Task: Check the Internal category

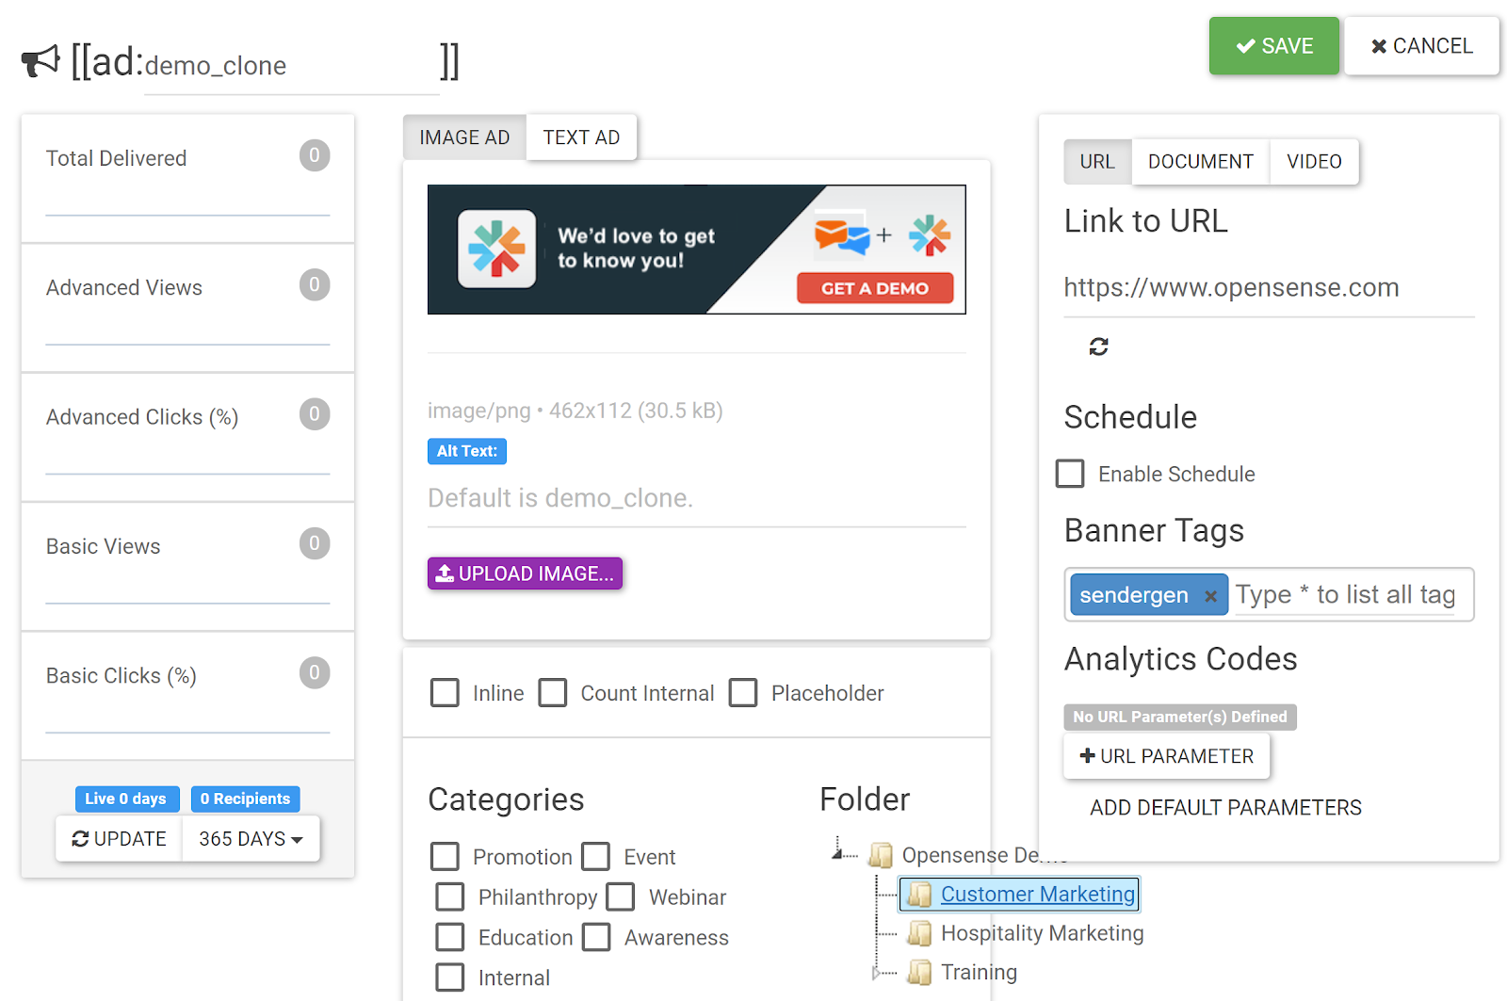Action: tap(450, 977)
